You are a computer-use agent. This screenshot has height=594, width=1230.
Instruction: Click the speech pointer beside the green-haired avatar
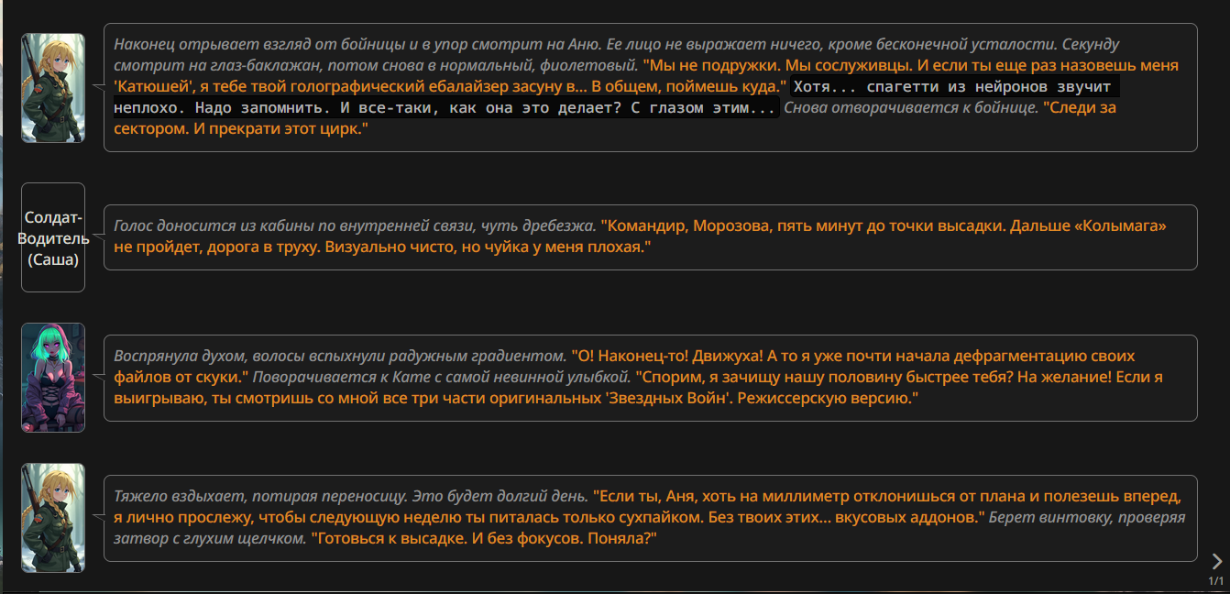(x=99, y=377)
